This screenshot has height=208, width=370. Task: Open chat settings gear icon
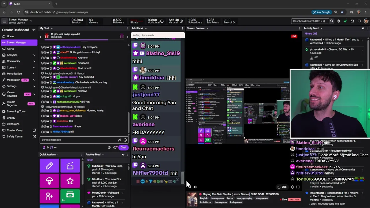click(x=115, y=148)
